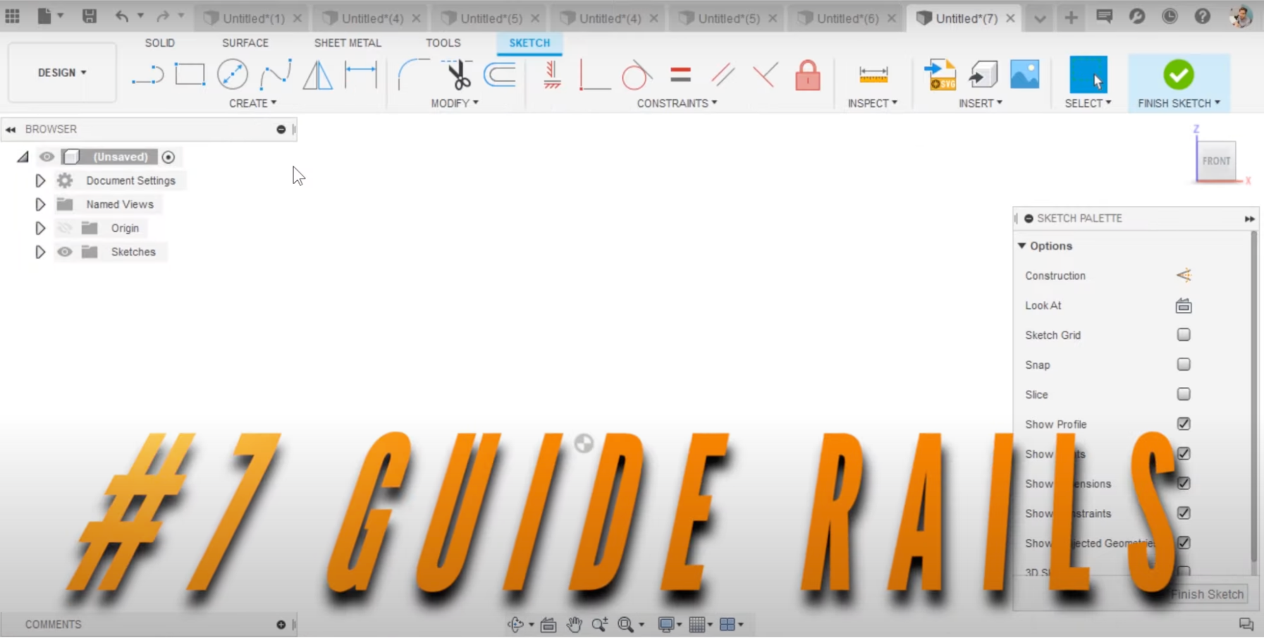This screenshot has height=638, width=1264.
Task: Toggle visibility of the Unsaved component
Action: coord(47,157)
